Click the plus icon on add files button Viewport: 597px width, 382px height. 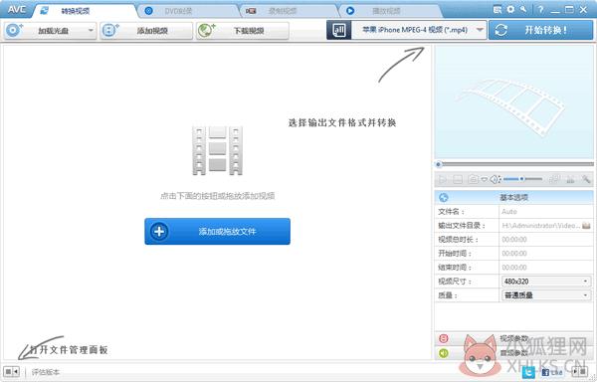(159, 232)
